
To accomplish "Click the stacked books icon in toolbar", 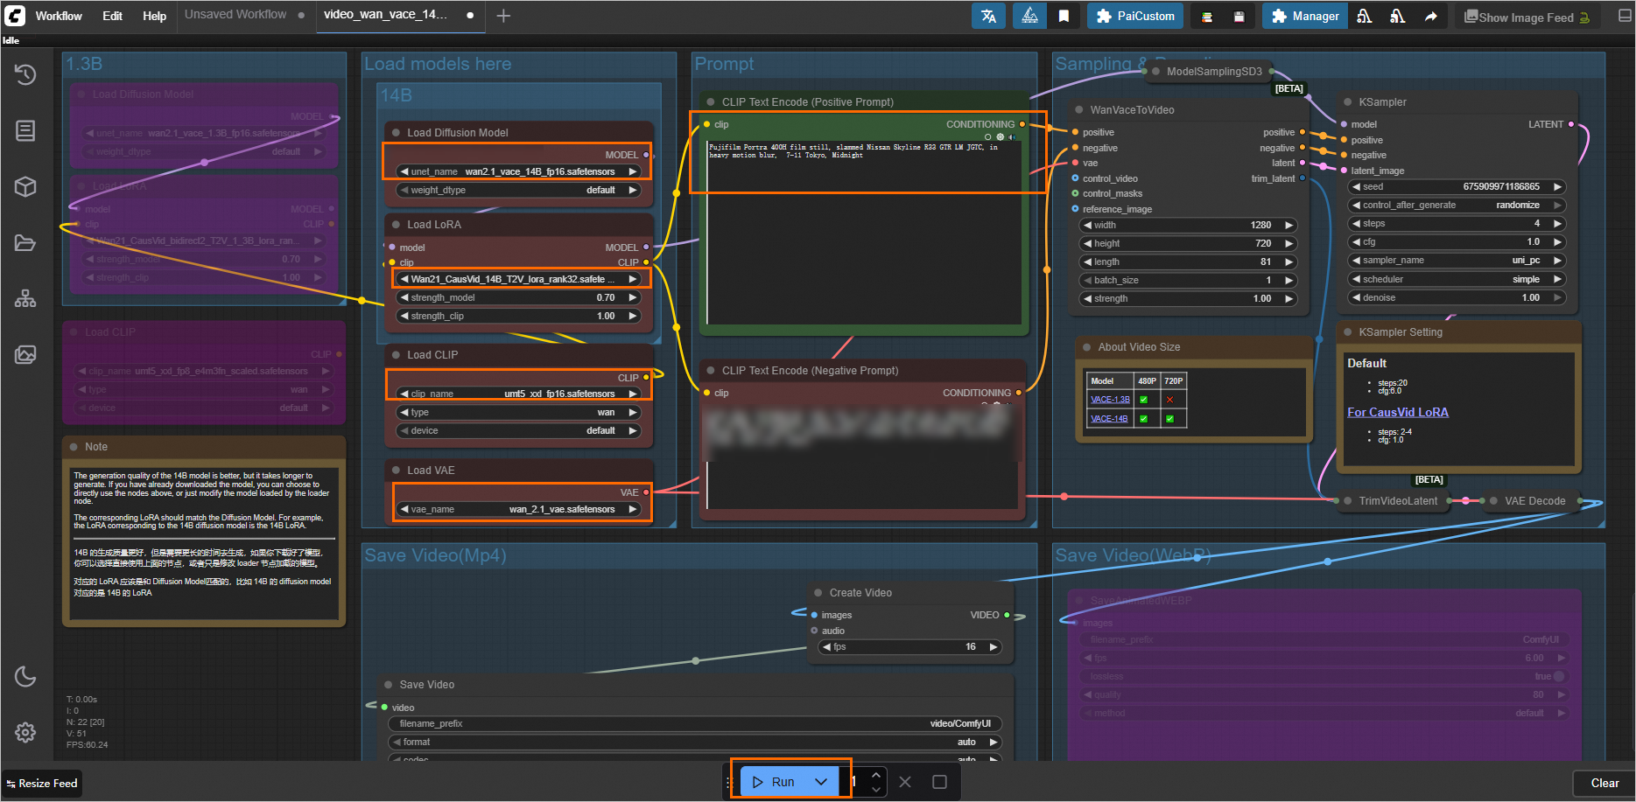I will (x=1207, y=17).
